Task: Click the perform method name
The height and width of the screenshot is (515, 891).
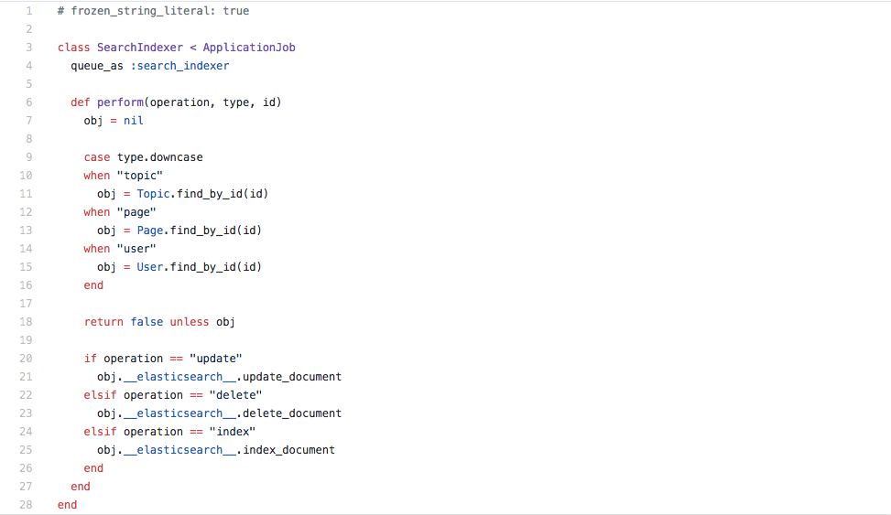Action: [120, 102]
